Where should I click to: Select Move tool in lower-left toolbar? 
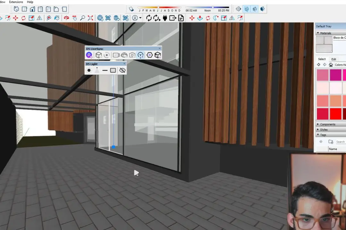[x=15, y=18]
